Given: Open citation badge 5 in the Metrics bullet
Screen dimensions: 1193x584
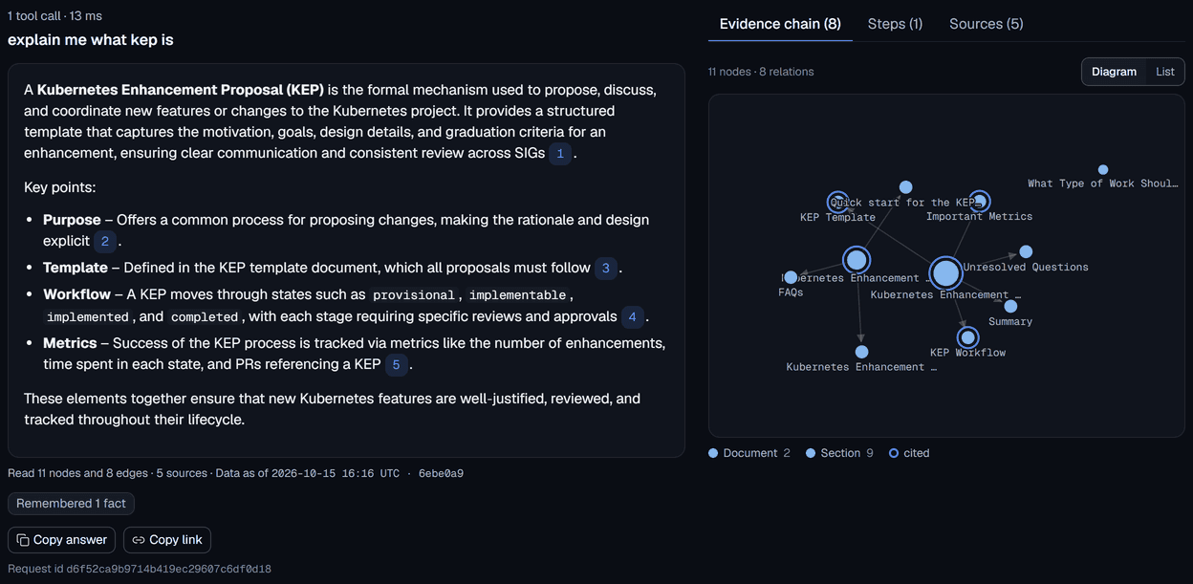Looking at the screenshot, I should pyautogui.click(x=396, y=364).
